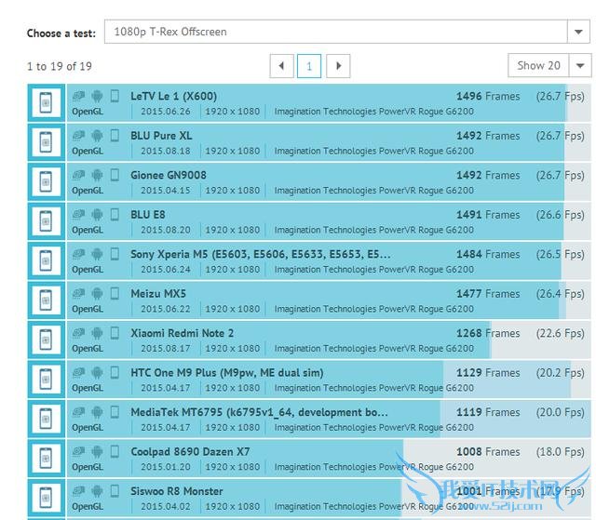Open Xiaomi Redmi Note 2 device result
This screenshot has height=520, width=596.
pyautogui.click(x=183, y=333)
